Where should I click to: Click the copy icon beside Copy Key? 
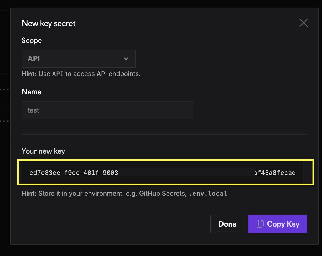coord(260,224)
